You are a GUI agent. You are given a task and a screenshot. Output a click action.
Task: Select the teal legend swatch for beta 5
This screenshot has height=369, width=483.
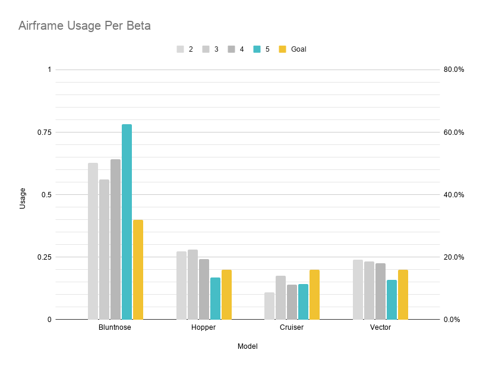click(257, 49)
